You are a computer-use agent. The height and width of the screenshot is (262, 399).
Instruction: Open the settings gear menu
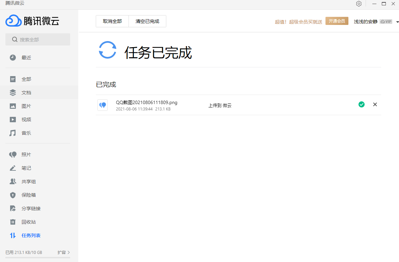359,4
